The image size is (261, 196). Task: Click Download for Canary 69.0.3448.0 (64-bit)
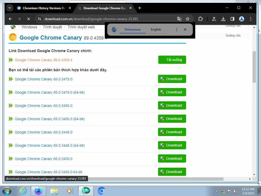(172, 145)
